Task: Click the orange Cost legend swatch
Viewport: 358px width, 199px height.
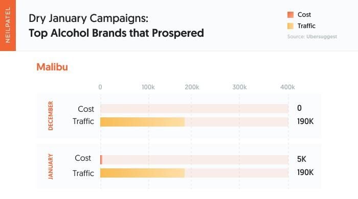Action: click(290, 15)
